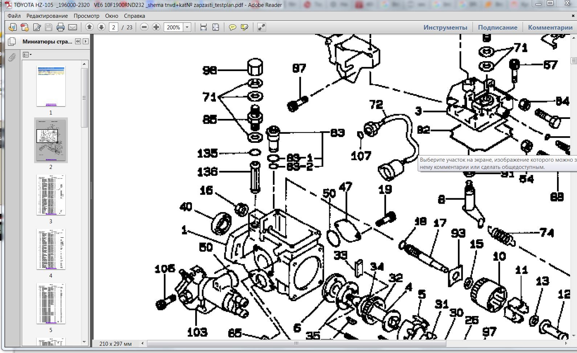The height and width of the screenshot is (353, 577).
Task: Open the Окно menu
Action: [112, 16]
